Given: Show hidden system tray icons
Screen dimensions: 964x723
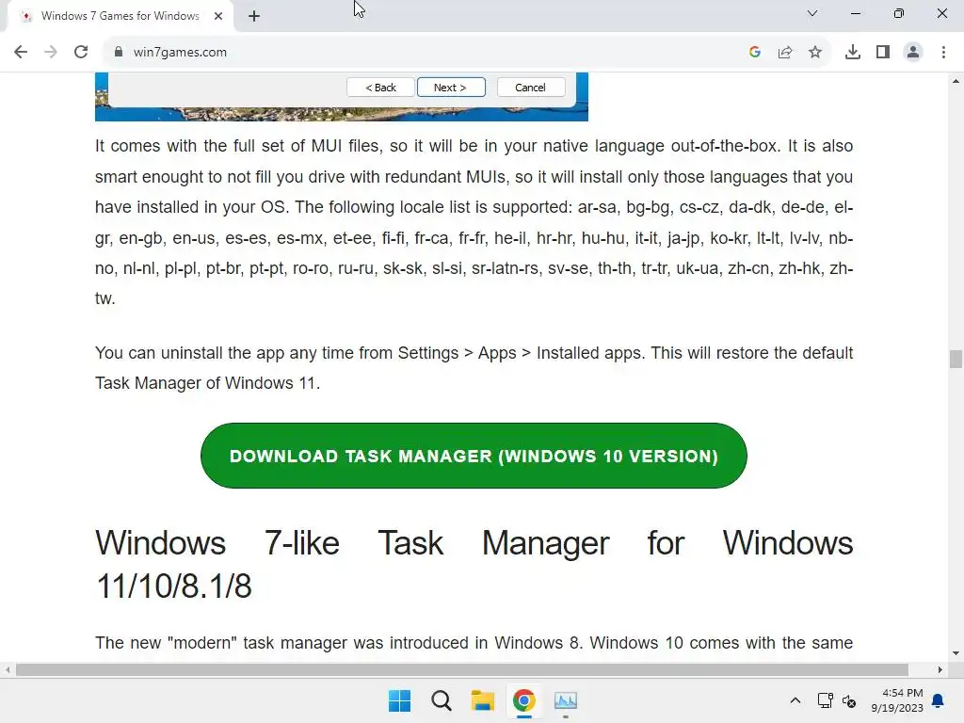Looking at the screenshot, I should (795, 700).
